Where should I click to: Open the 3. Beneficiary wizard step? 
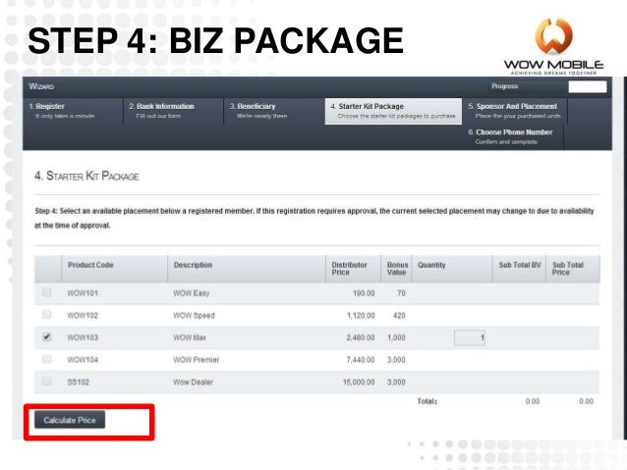click(274, 111)
